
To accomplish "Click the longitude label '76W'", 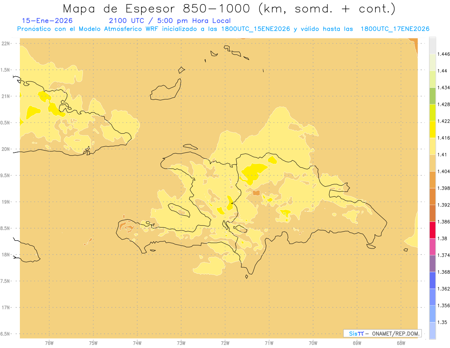I will pyautogui.click(x=49, y=343).
